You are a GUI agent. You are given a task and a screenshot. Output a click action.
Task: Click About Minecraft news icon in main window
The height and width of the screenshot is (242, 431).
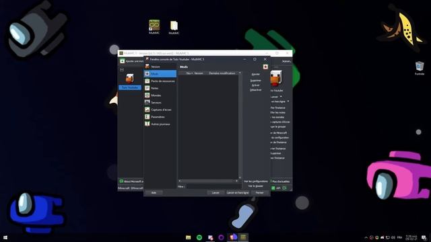(x=121, y=182)
